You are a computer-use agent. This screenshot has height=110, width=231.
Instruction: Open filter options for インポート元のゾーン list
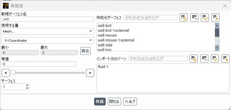click(204, 59)
